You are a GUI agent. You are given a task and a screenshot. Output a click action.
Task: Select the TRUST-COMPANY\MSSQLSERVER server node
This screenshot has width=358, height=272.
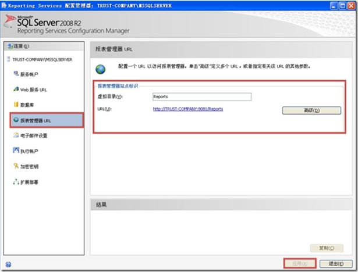[42, 60]
